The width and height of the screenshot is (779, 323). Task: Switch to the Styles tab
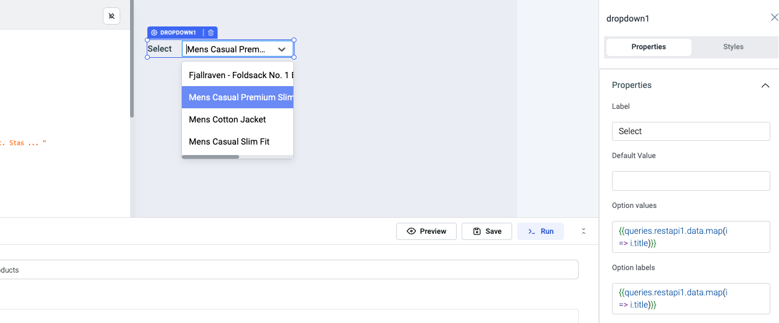[x=733, y=47]
